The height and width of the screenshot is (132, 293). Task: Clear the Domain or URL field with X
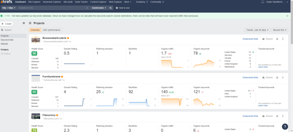tap(87, 8)
